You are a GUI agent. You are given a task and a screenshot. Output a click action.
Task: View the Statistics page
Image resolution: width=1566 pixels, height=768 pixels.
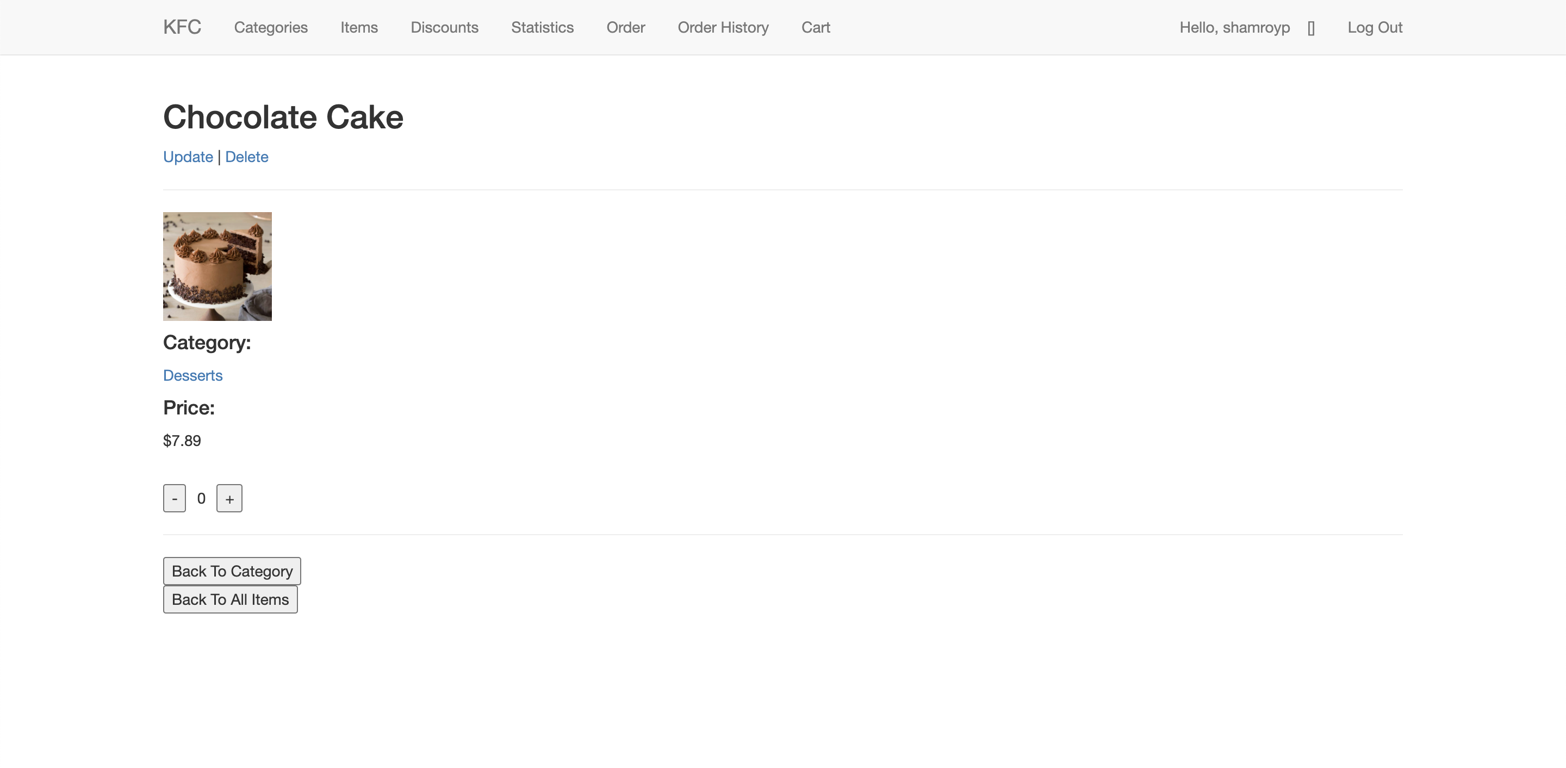point(542,27)
